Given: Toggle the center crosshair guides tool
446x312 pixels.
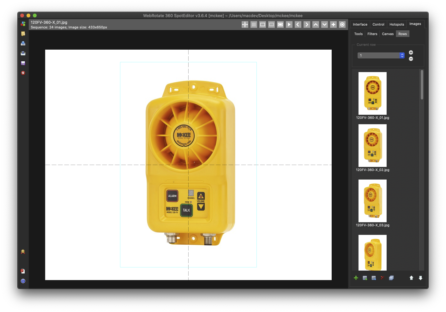Looking at the screenshot, I should click(x=245, y=24).
